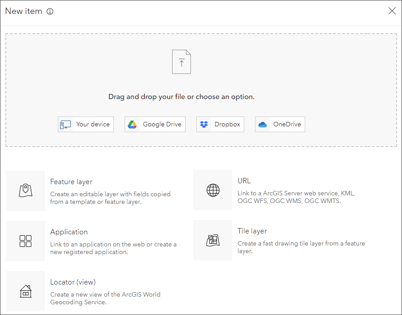
Task: Click the Feature layer map pin icon
Action: pyautogui.click(x=26, y=190)
